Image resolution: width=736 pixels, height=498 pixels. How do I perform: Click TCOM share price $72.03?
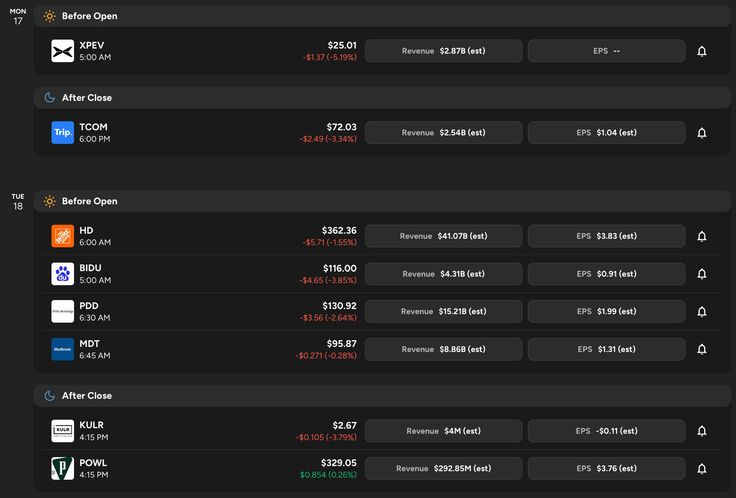(342, 127)
